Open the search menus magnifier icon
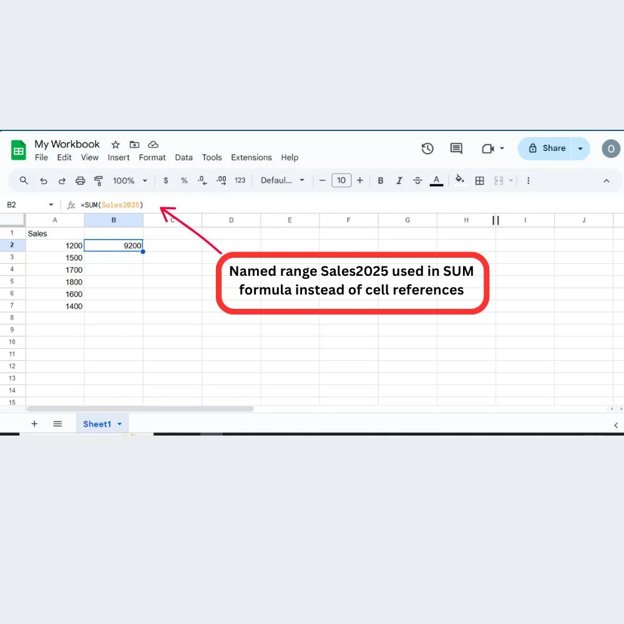Viewport: 624px width, 624px height. click(24, 181)
